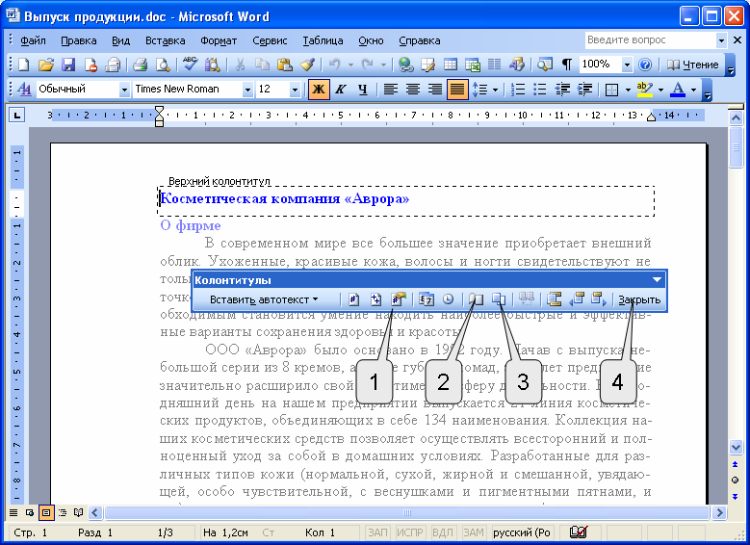Open Format Page Number in header toolbar
Viewport: 750px width, 545px height.
click(399, 299)
